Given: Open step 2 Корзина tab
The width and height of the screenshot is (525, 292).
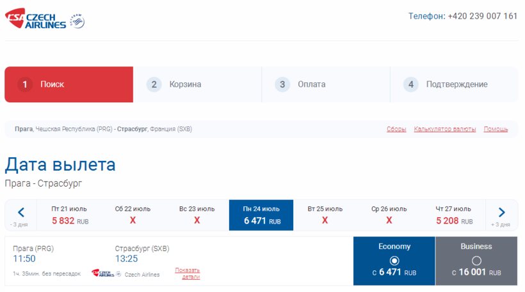Looking at the screenshot, I should pos(197,84).
